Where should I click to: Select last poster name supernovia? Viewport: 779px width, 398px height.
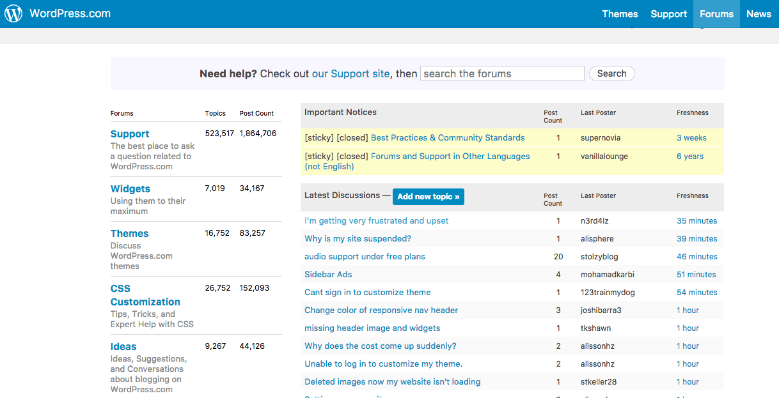[x=601, y=137]
